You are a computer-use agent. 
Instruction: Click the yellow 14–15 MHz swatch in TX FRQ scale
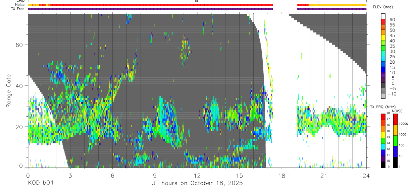[x=383, y=135]
